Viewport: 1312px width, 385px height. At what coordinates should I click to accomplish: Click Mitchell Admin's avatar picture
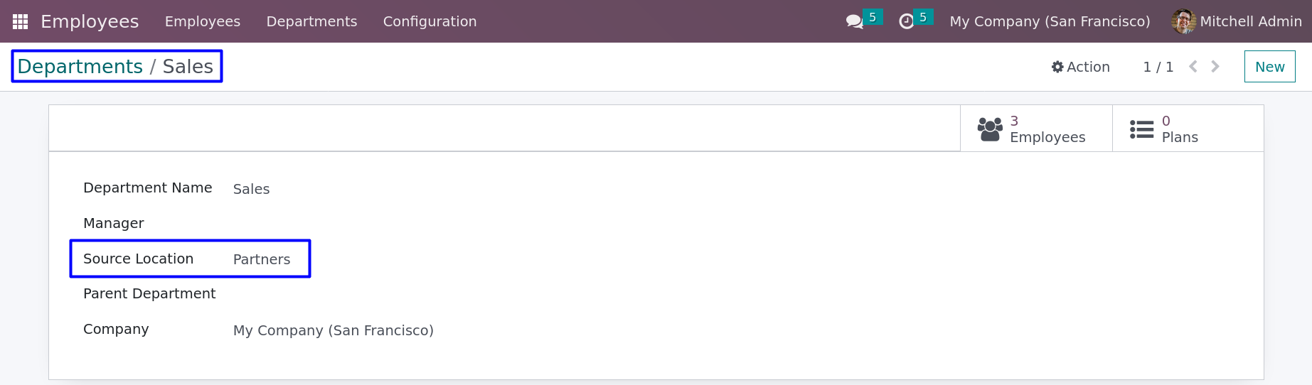[1183, 21]
